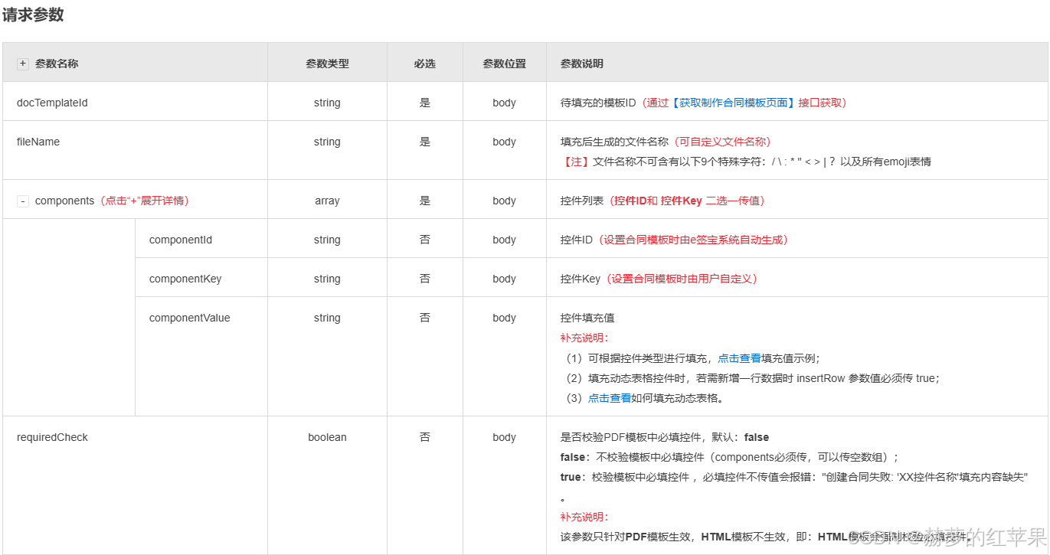Click body in the fileName row
The height and width of the screenshot is (555, 1050).
pos(504,142)
